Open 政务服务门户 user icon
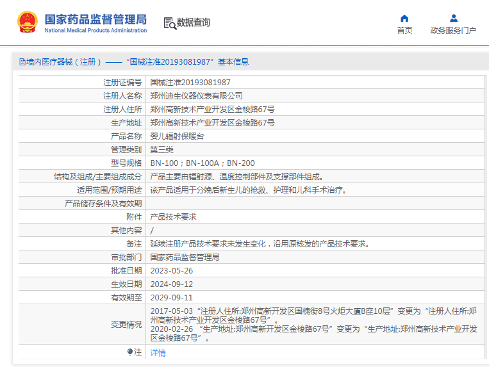489x367 pixels. click(454, 19)
